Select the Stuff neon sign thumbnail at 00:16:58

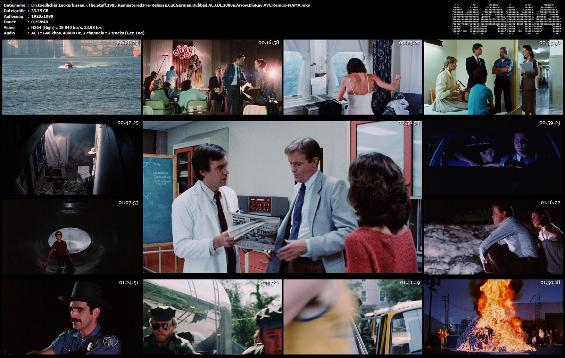pos(212,77)
